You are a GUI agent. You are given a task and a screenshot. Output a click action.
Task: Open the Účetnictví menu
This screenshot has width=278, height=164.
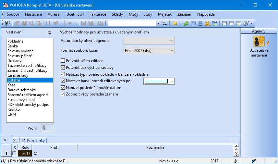(x=75, y=14)
